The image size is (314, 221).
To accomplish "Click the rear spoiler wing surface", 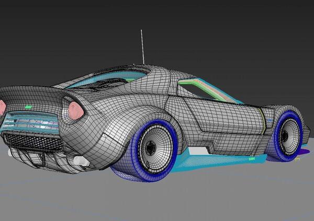I will tap(31, 94).
